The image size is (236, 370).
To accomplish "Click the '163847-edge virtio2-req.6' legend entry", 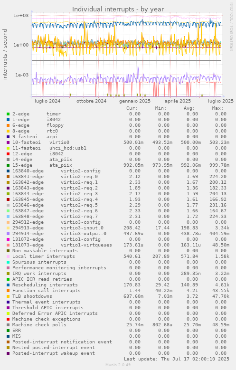I will point(55,211).
